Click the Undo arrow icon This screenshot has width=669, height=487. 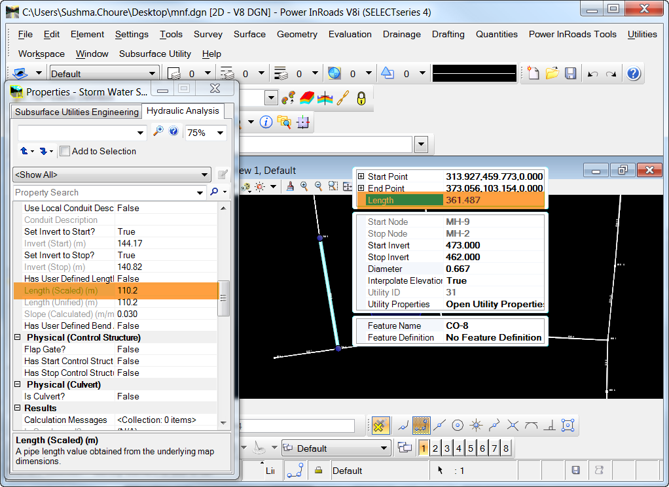coord(592,74)
